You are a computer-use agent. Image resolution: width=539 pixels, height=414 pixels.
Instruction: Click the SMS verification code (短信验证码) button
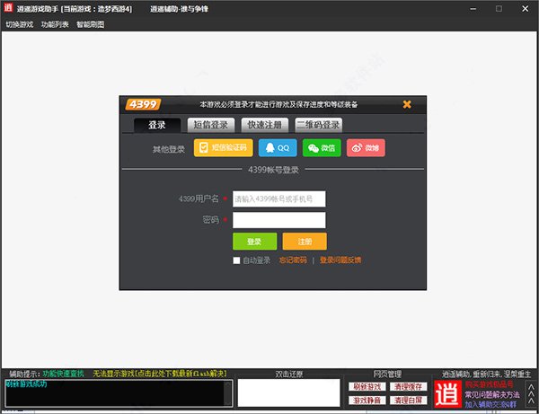(x=223, y=147)
